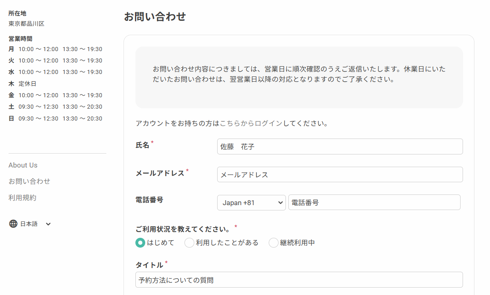
Task: Expand the 日本語 language chevron
Action: click(x=48, y=224)
